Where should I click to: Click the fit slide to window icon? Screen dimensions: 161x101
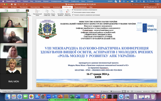click(x=158, y=91)
